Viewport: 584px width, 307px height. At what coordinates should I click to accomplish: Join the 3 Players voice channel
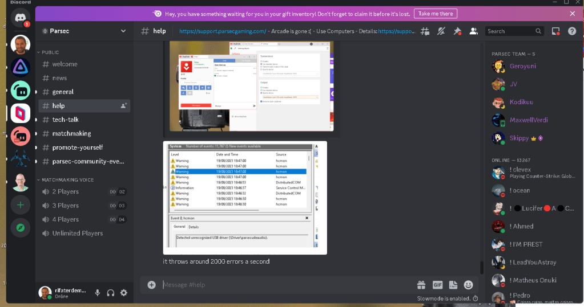84,206
